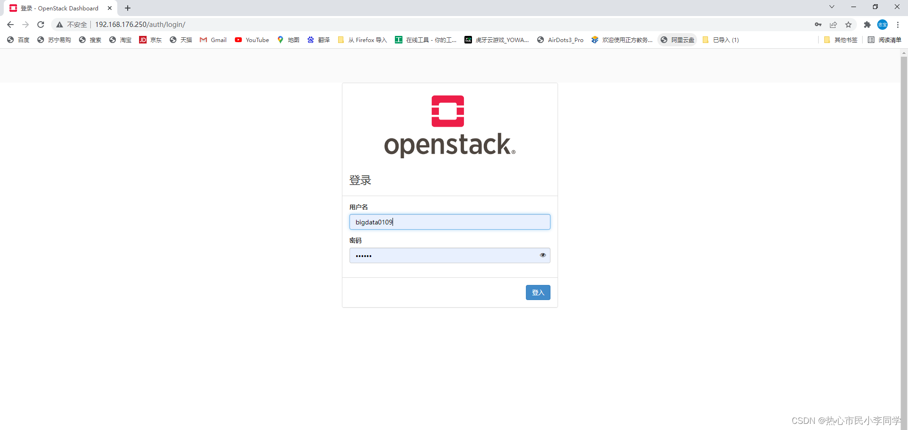Open the 京东 JD bookmark

[150, 40]
